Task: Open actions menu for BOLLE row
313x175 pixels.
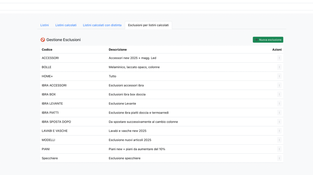Action: [x=279, y=67]
